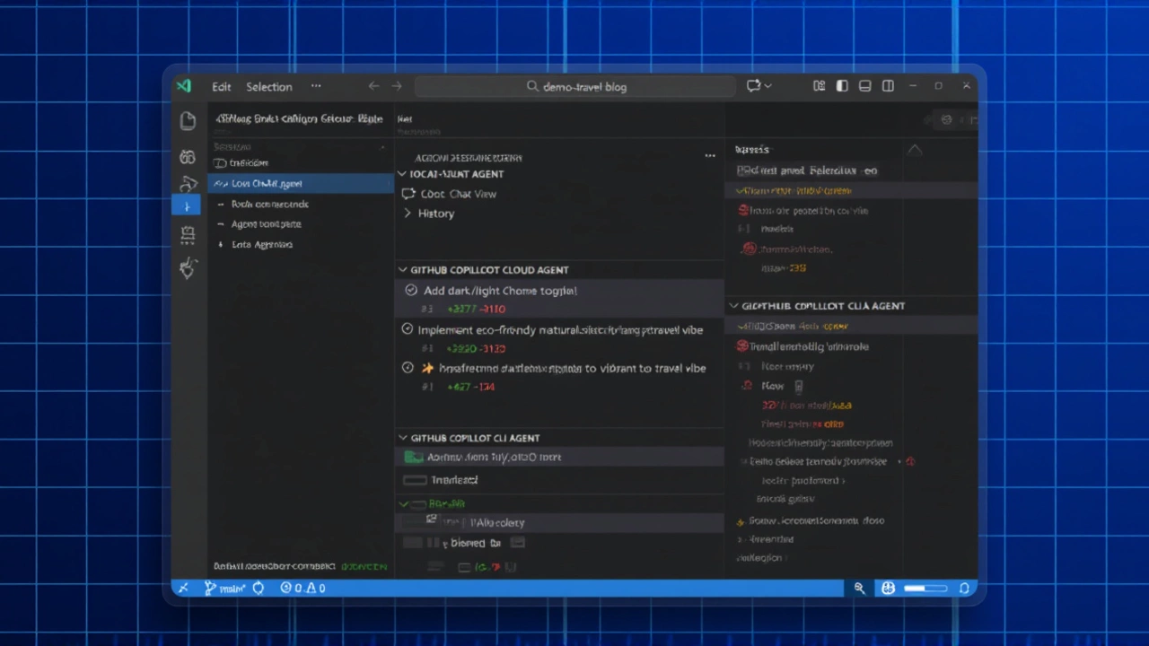The height and width of the screenshot is (646, 1149).
Task: Toggle the checkmark on Add dark/light theme toggle task
Action: pyautogui.click(x=410, y=290)
